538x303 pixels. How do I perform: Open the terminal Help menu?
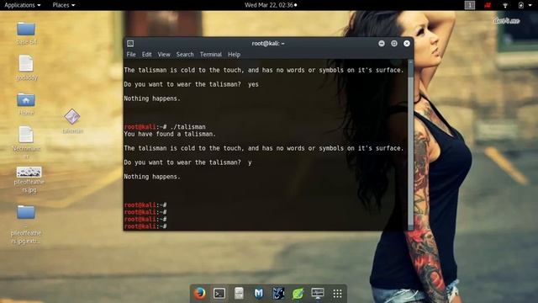234,54
